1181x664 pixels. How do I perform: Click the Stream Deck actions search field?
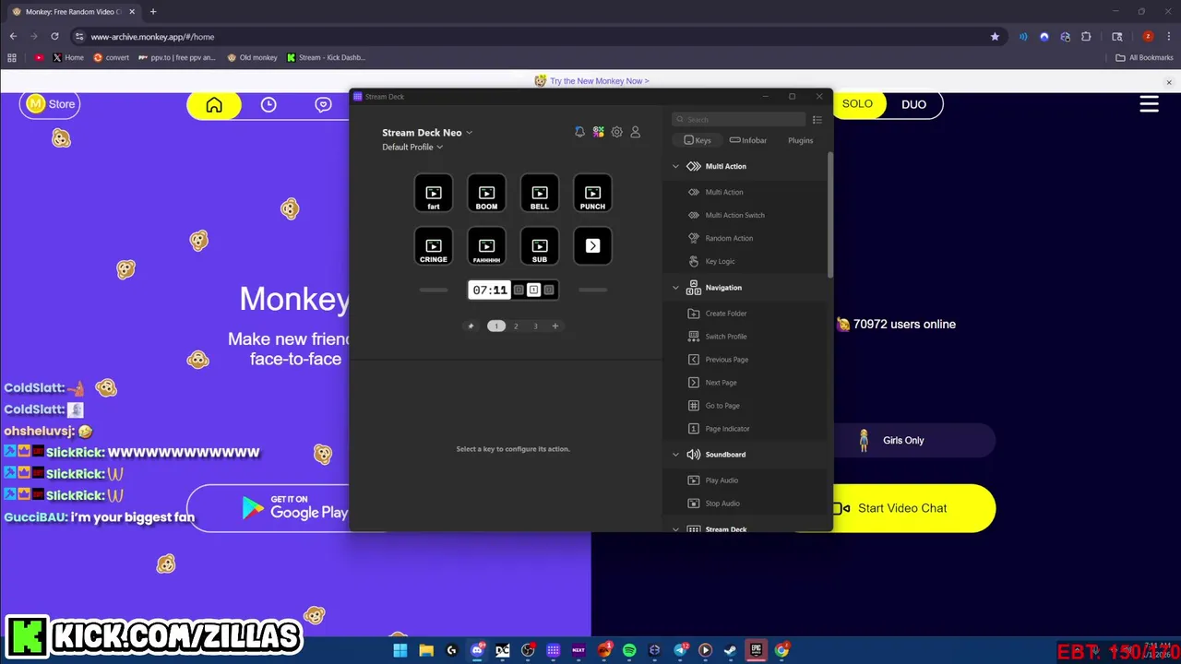tap(739, 120)
